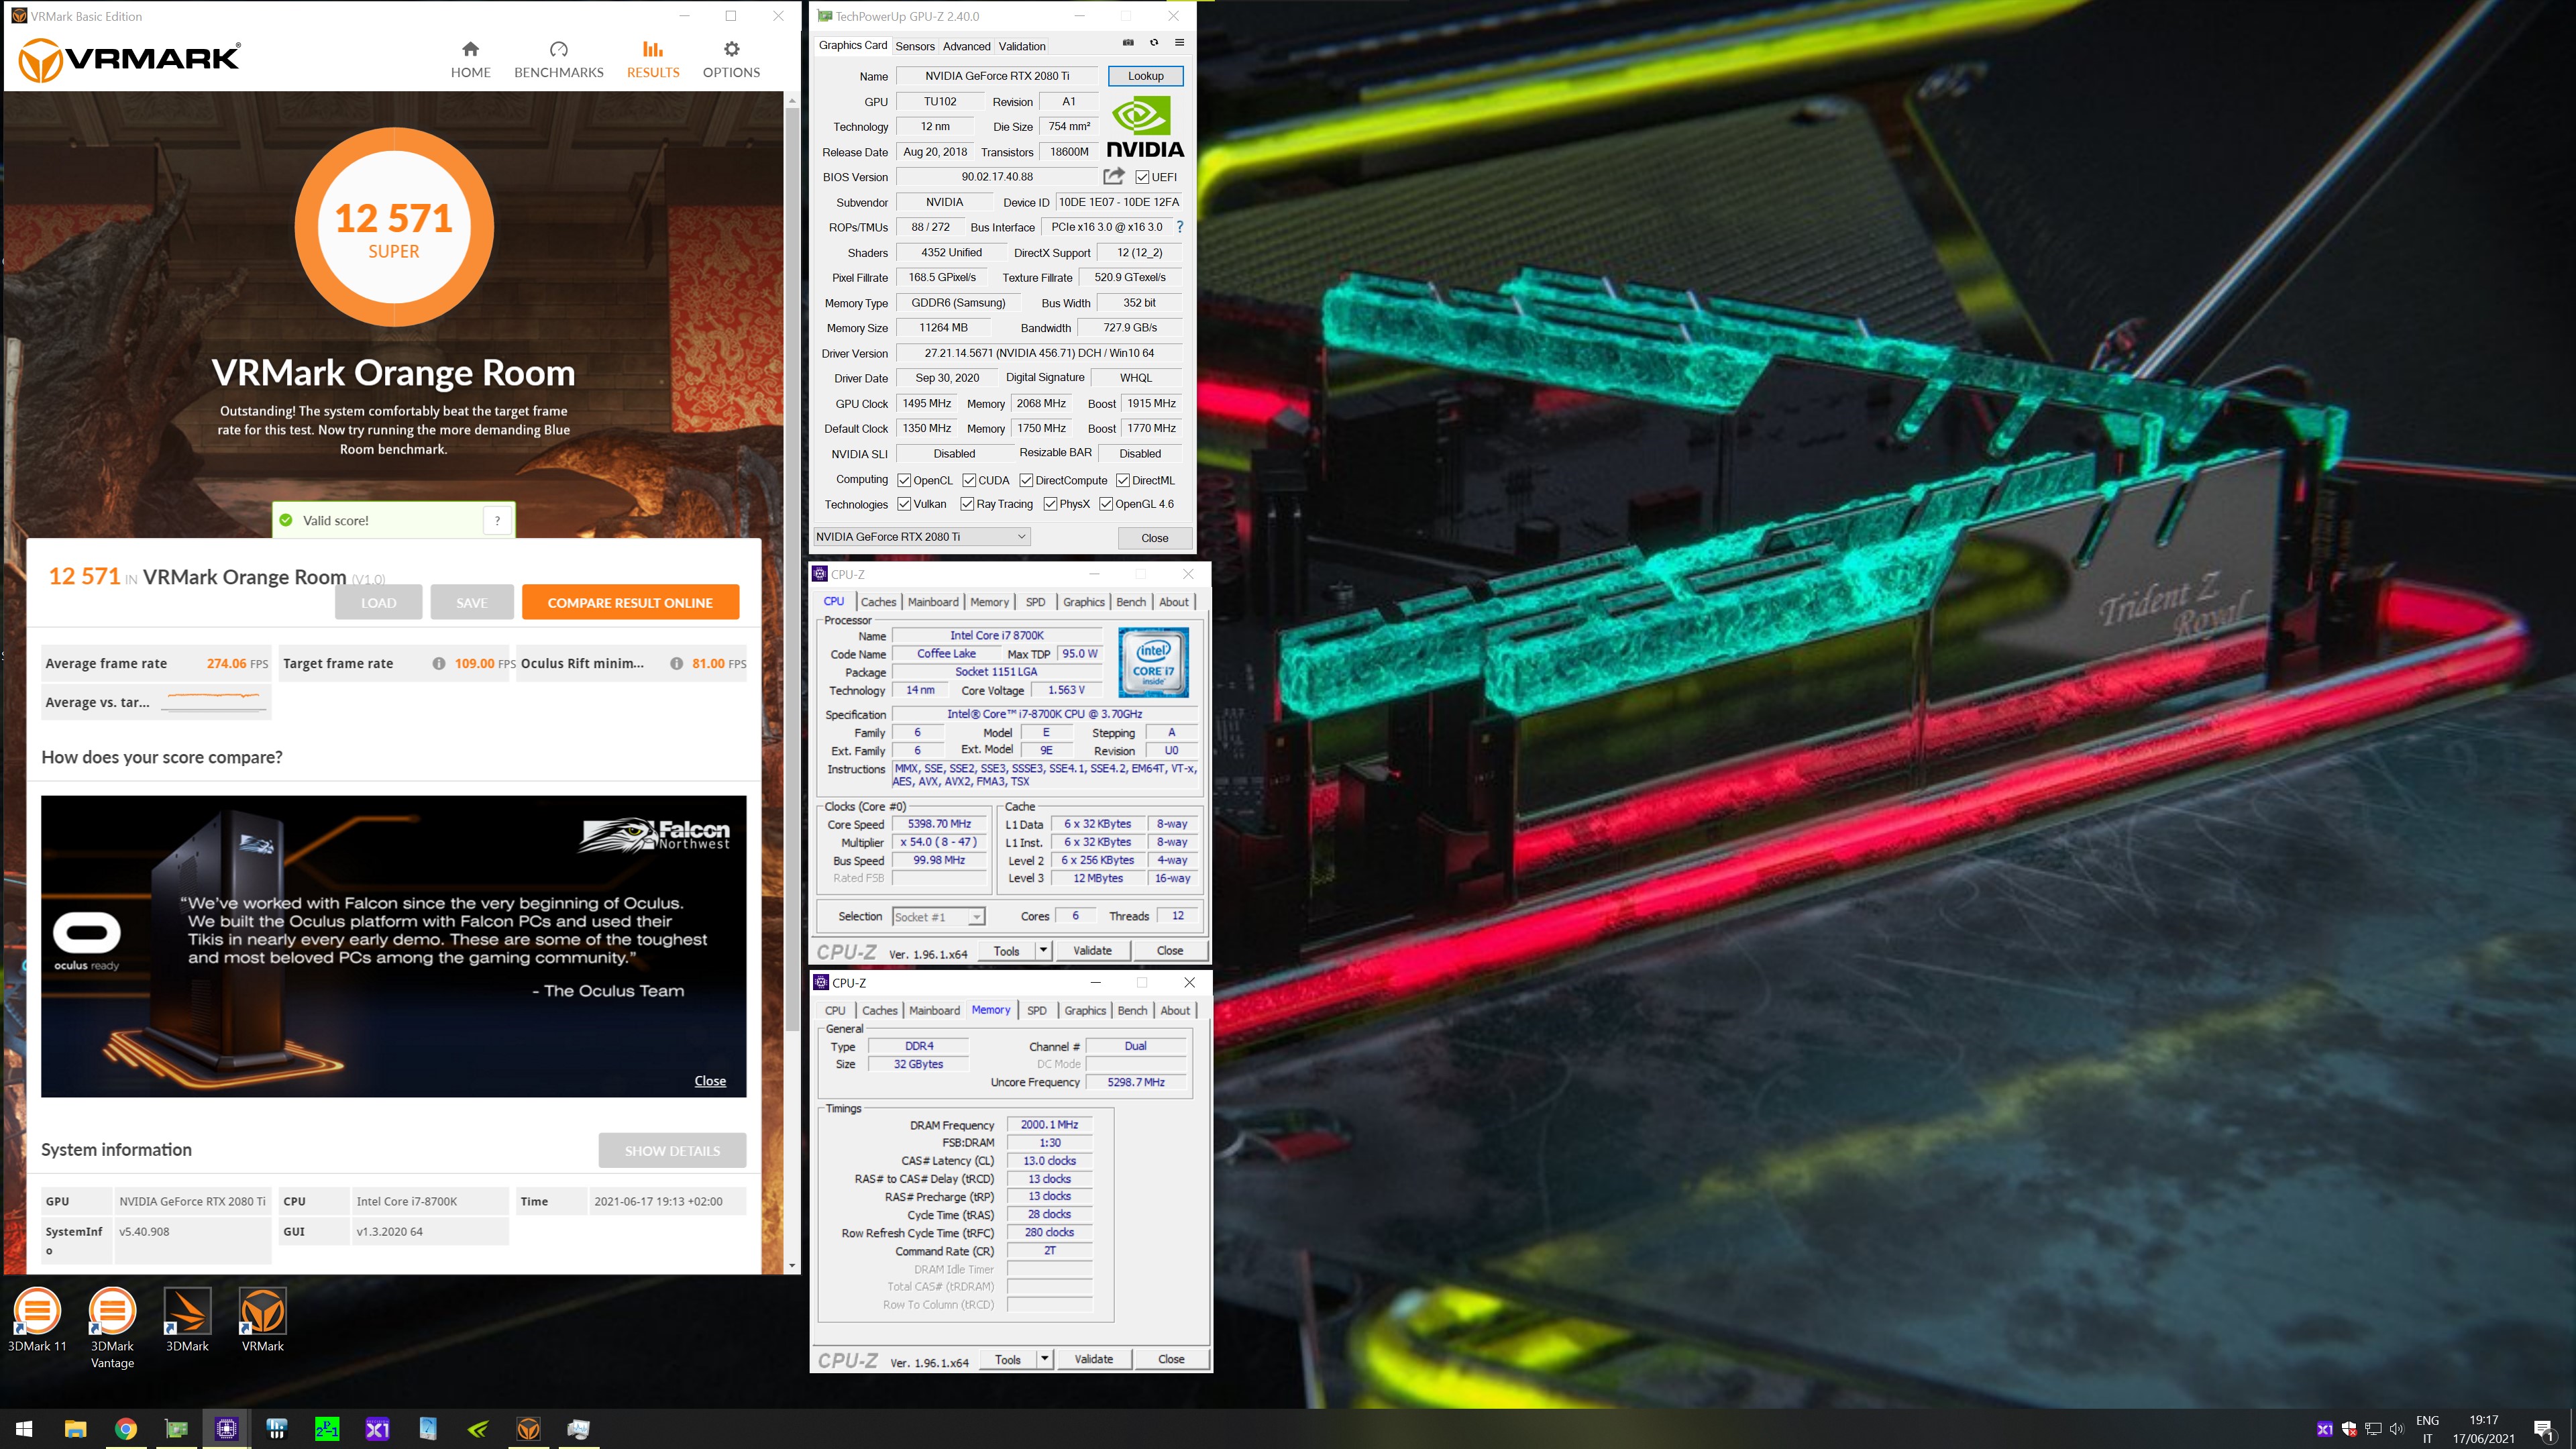Open 3DMark desktop shortcut
2576x1449 pixels.
pyautogui.click(x=187, y=1321)
